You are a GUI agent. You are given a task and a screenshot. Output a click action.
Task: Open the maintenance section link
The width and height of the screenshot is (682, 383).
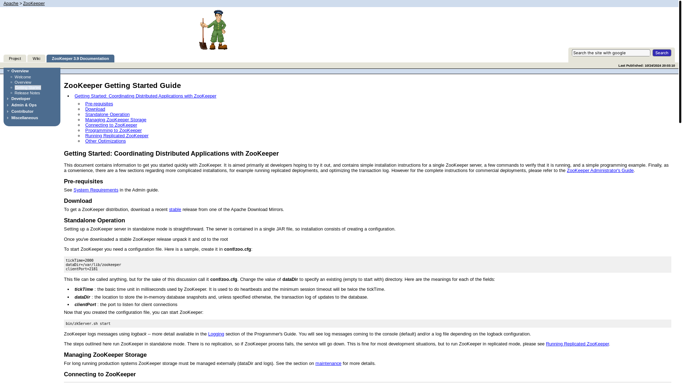click(x=328, y=363)
